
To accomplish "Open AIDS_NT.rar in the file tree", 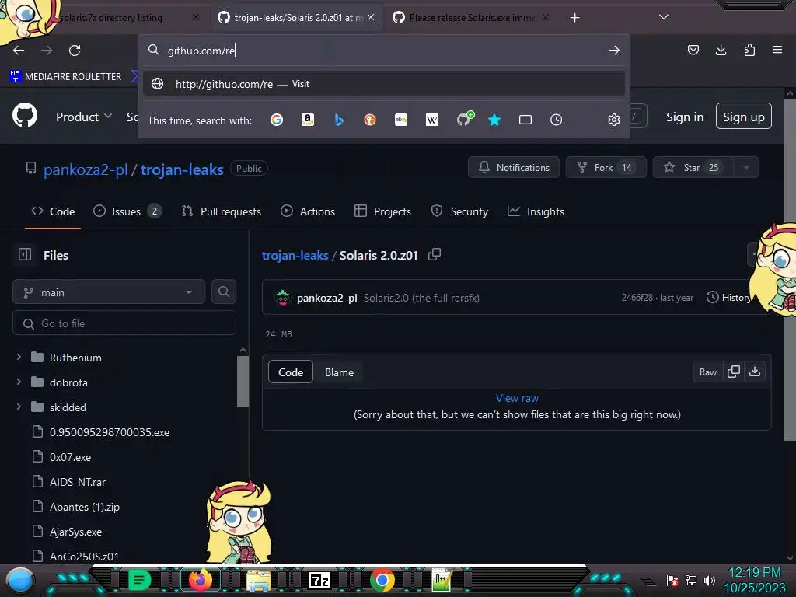I will click(x=77, y=482).
